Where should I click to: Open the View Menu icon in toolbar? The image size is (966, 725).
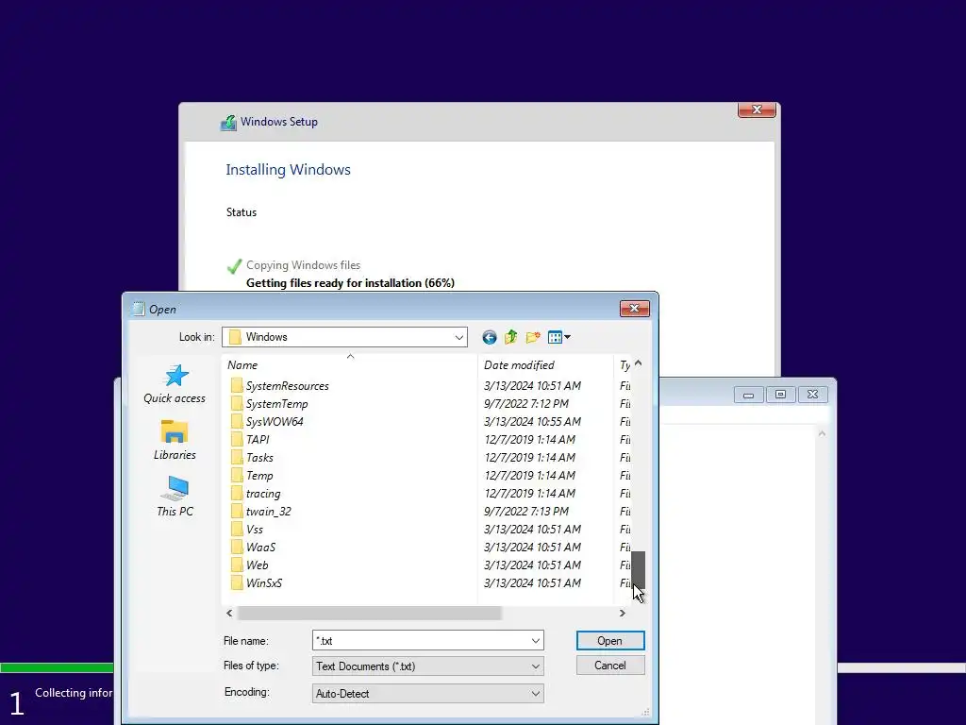pos(558,337)
